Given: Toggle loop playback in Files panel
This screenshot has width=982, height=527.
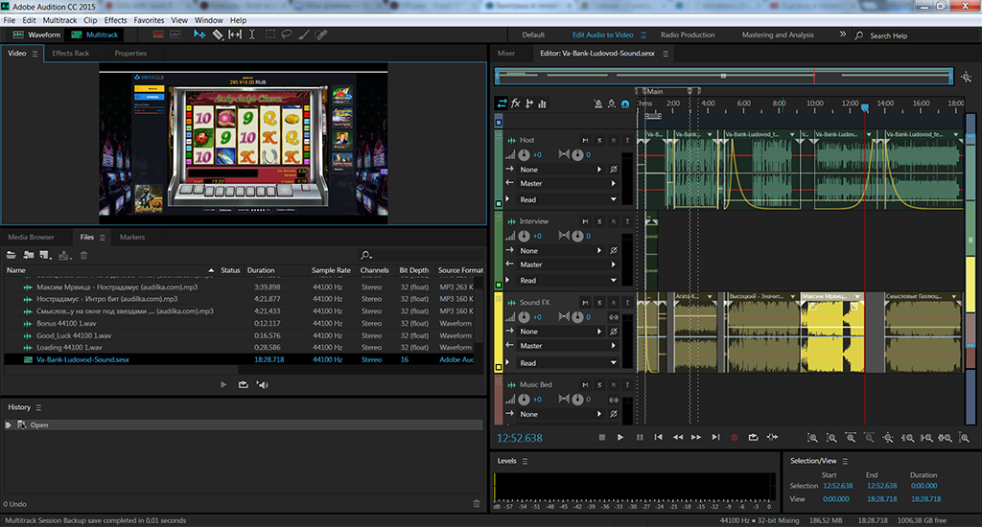Looking at the screenshot, I should pyautogui.click(x=243, y=385).
